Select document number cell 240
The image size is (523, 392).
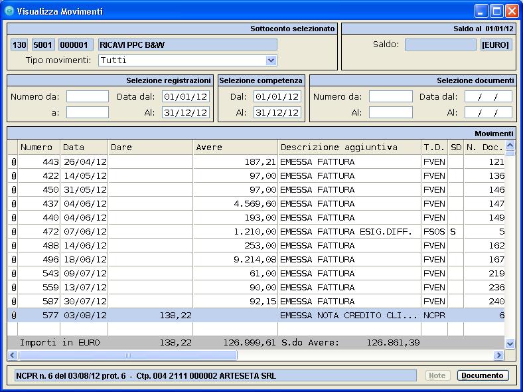485,302
